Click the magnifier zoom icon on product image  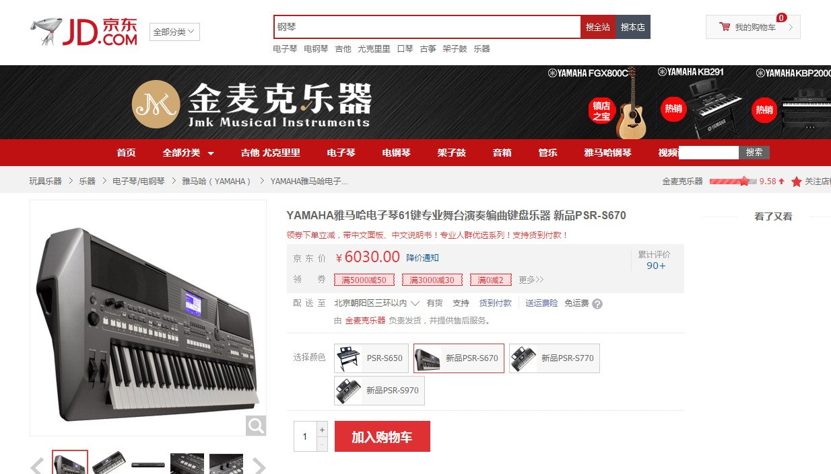[256, 425]
